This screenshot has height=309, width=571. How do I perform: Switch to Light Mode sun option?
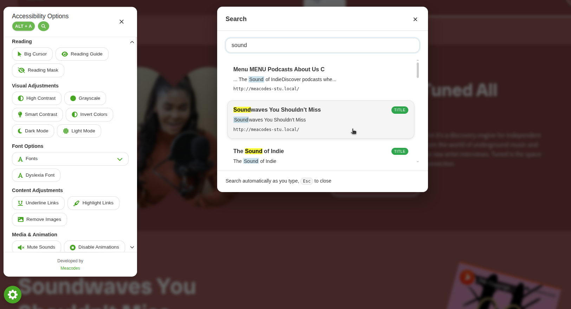click(79, 131)
